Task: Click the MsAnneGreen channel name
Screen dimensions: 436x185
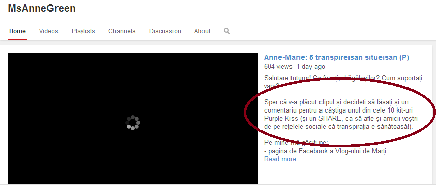Action: 42,8
